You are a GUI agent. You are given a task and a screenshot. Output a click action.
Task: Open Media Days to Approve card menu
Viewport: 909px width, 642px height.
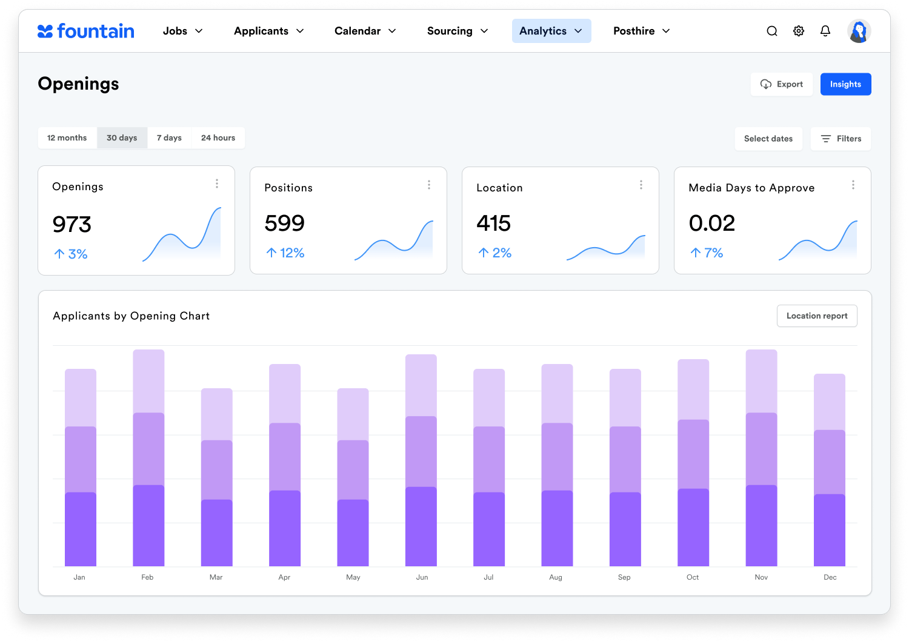tap(853, 185)
